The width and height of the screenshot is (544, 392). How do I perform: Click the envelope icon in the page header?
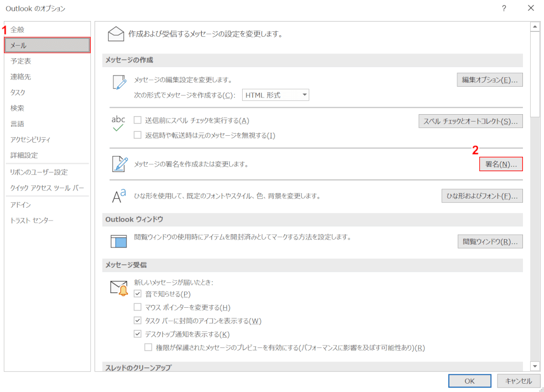coord(116,34)
